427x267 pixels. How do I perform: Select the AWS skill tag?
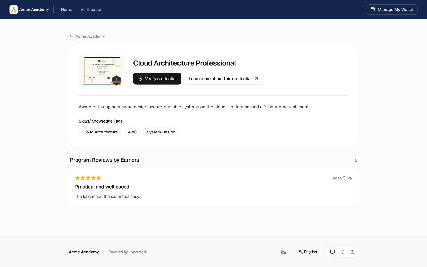pos(132,132)
